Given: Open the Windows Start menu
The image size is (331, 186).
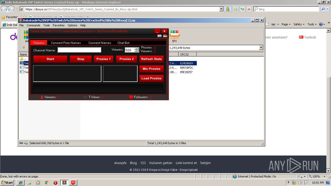Looking at the screenshot, I should click(7, 183).
